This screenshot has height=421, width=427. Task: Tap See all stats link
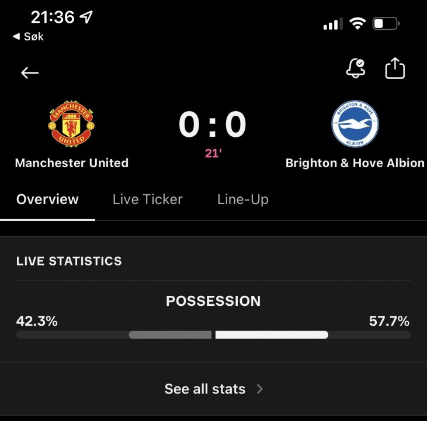(x=205, y=389)
